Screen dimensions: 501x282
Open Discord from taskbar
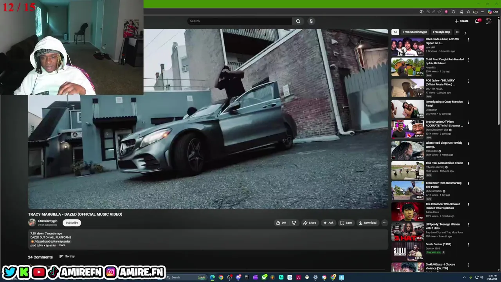[238, 277]
